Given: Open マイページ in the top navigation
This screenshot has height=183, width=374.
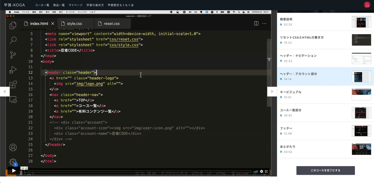Looking at the screenshot, I should click(76, 5).
